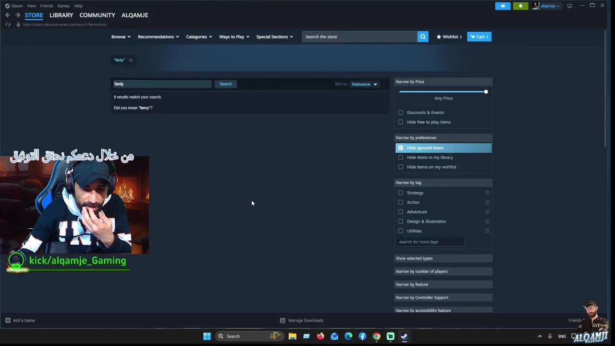615x346 pixels.
Task: Open the View menu
Action: pos(31,6)
